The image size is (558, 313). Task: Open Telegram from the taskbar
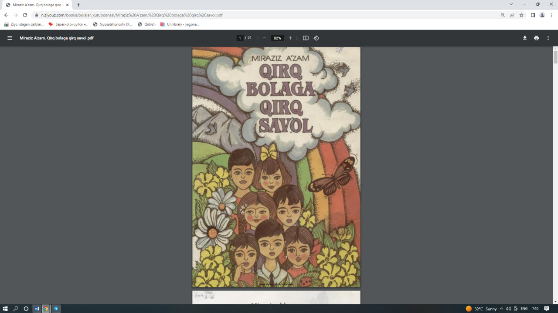point(56,309)
